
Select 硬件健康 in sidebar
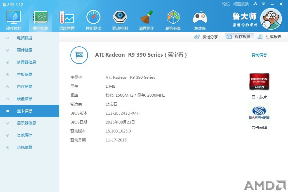point(29,50)
